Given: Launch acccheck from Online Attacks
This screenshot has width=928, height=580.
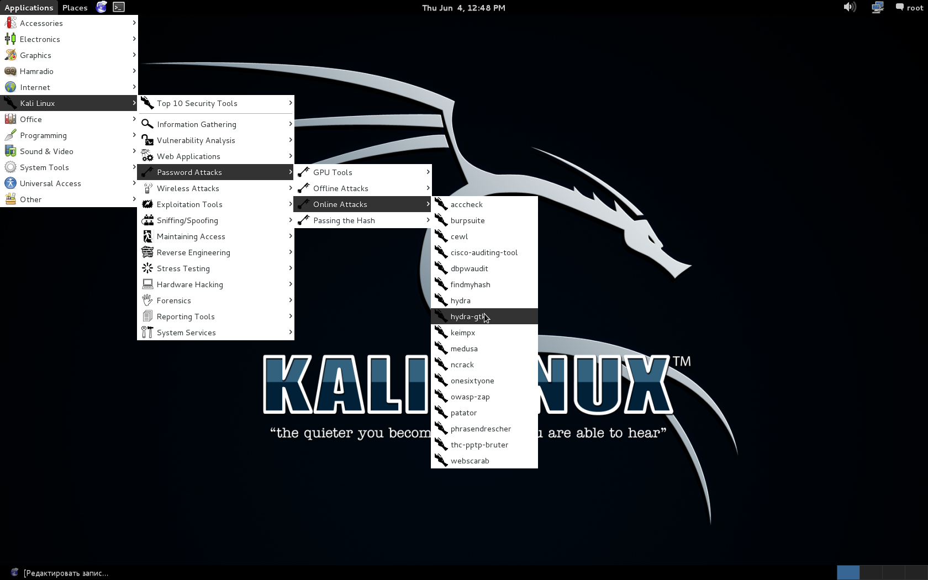Looking at the screenshot, I should 484,204.
